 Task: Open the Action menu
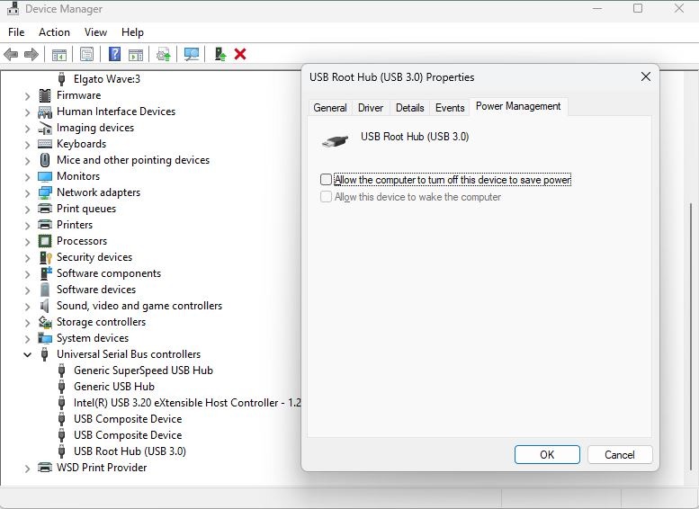[54, 32]
